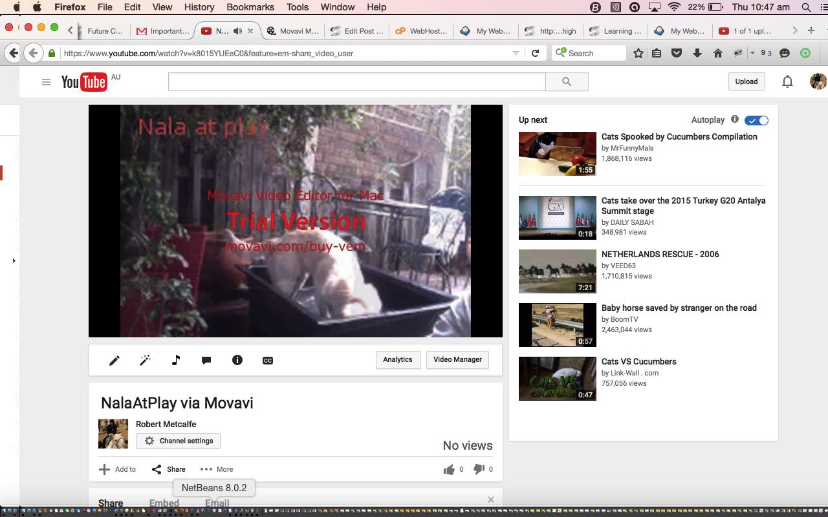
Task: Click the address bar URL
Action: tap(208, 53)
